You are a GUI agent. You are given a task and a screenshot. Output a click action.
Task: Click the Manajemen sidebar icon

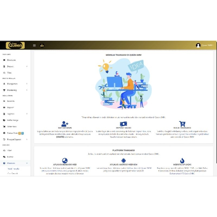point(4,84)
